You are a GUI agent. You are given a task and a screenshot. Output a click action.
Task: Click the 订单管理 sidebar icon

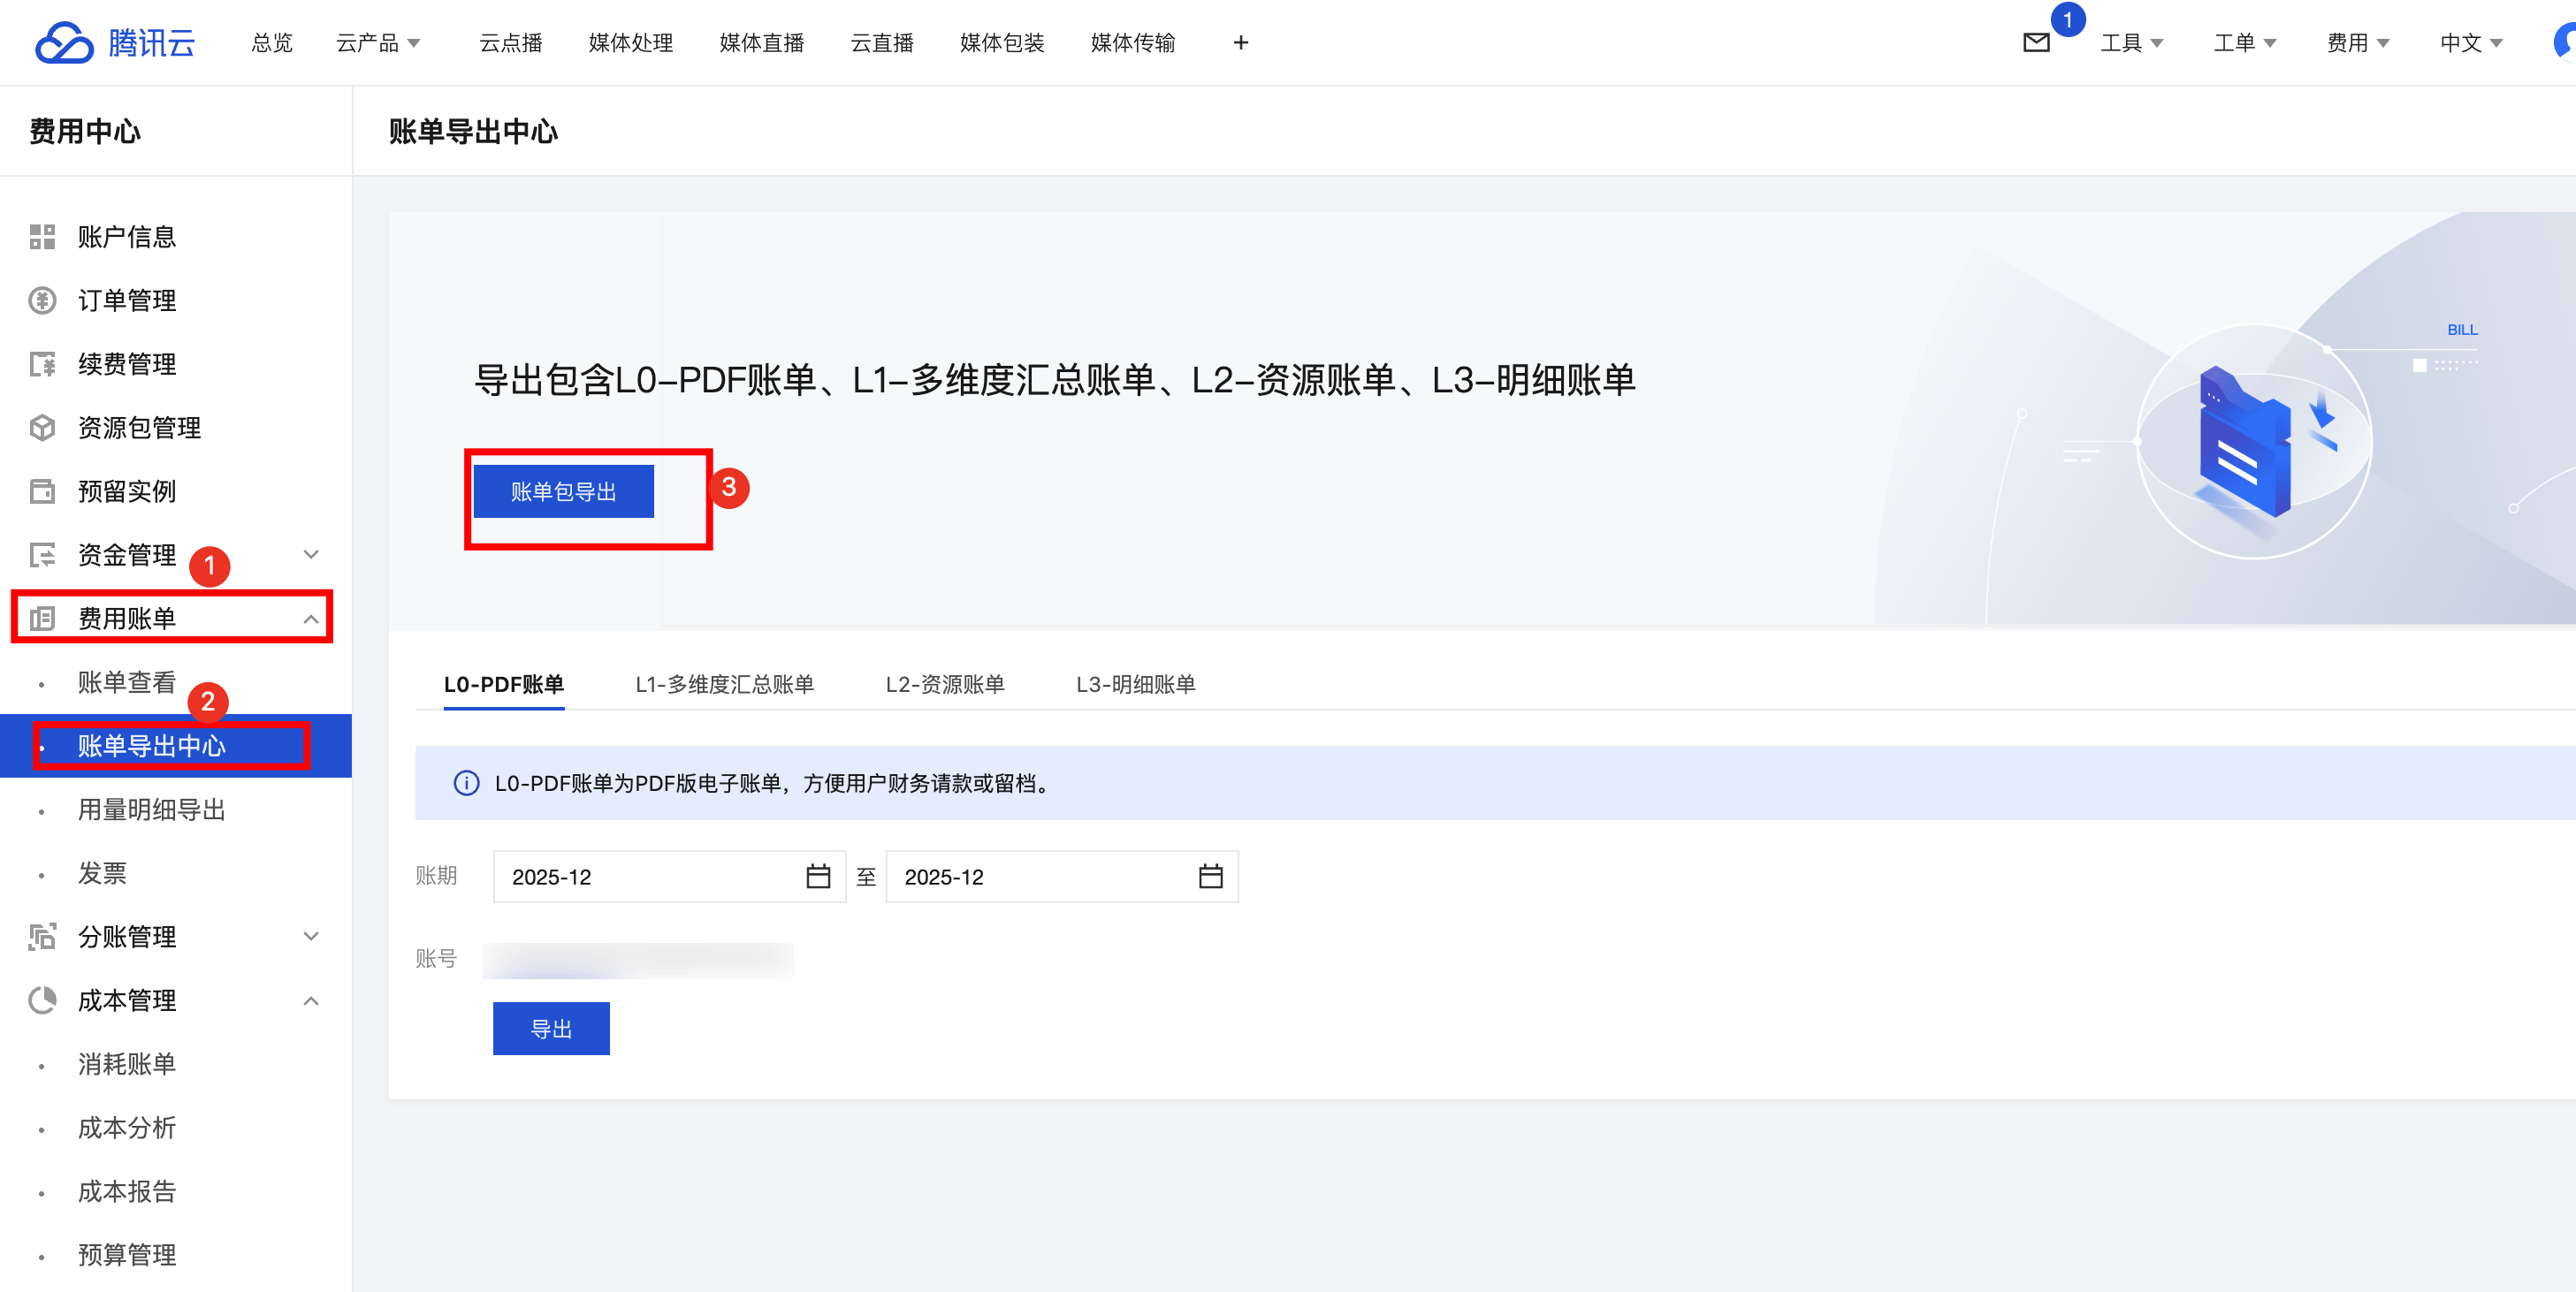click(x=42, y=300)
